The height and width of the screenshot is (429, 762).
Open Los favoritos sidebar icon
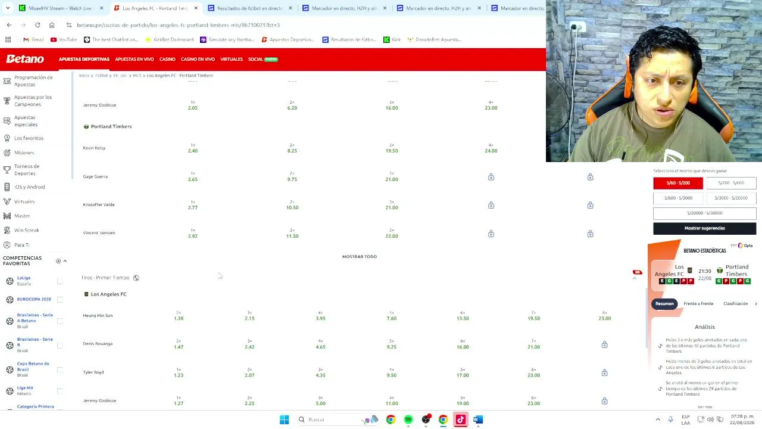coord(7,138)
